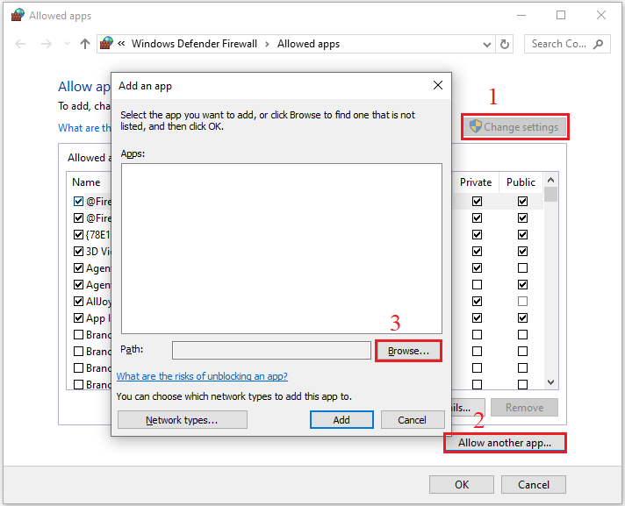Maximize the Allowed apps window

(x=561, y=15)
